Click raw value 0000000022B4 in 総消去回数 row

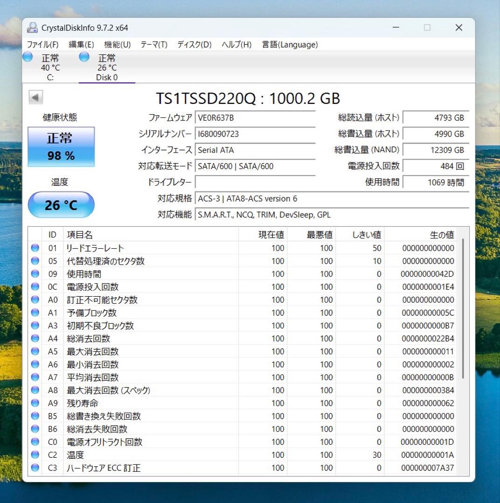(x=428, y=339)
